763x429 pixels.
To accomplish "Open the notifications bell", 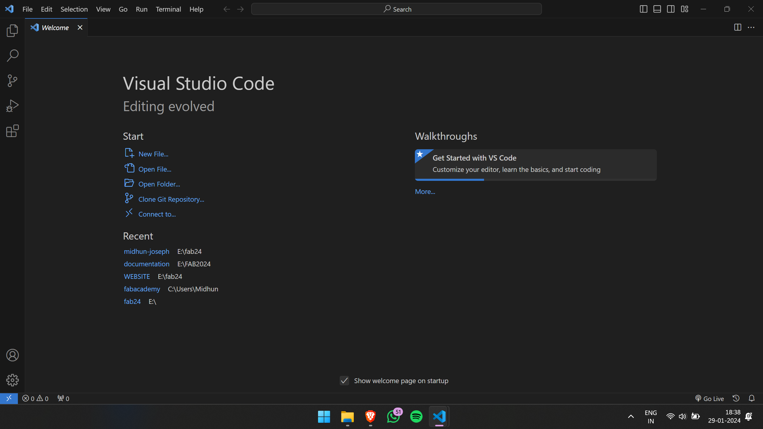I will 752,398.
